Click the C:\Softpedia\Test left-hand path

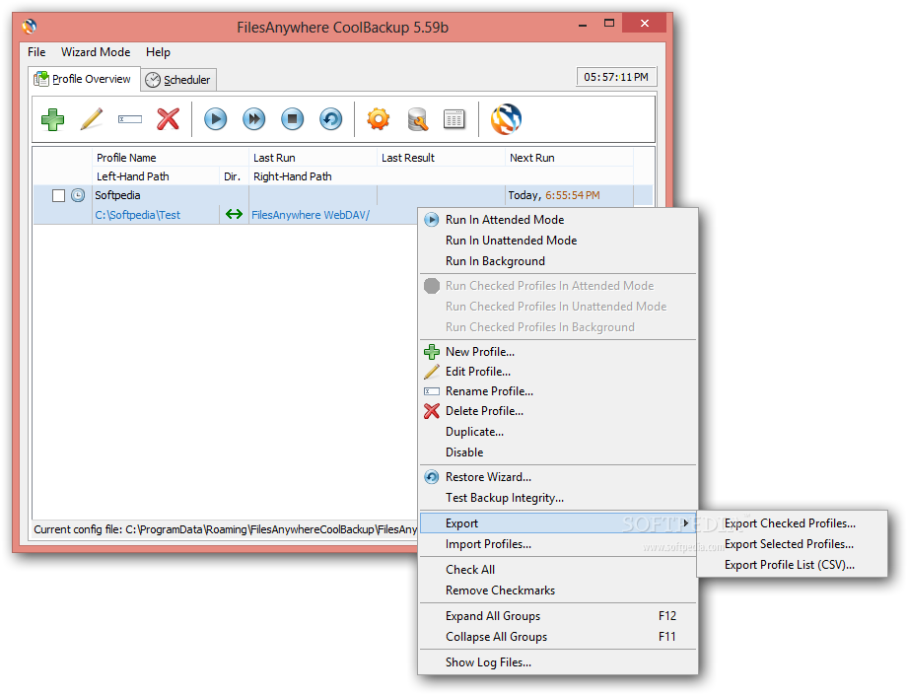(138, 215)
